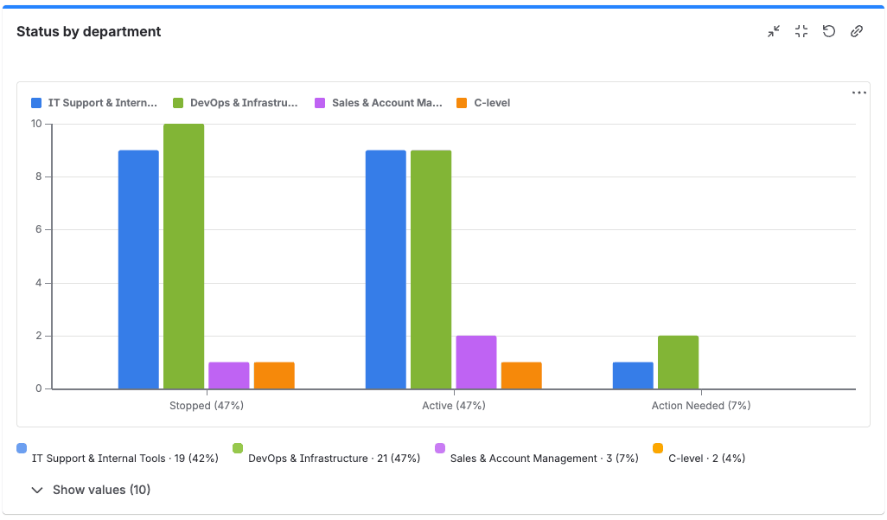Open the chart three-dots options menu

(x=858, y=93)
